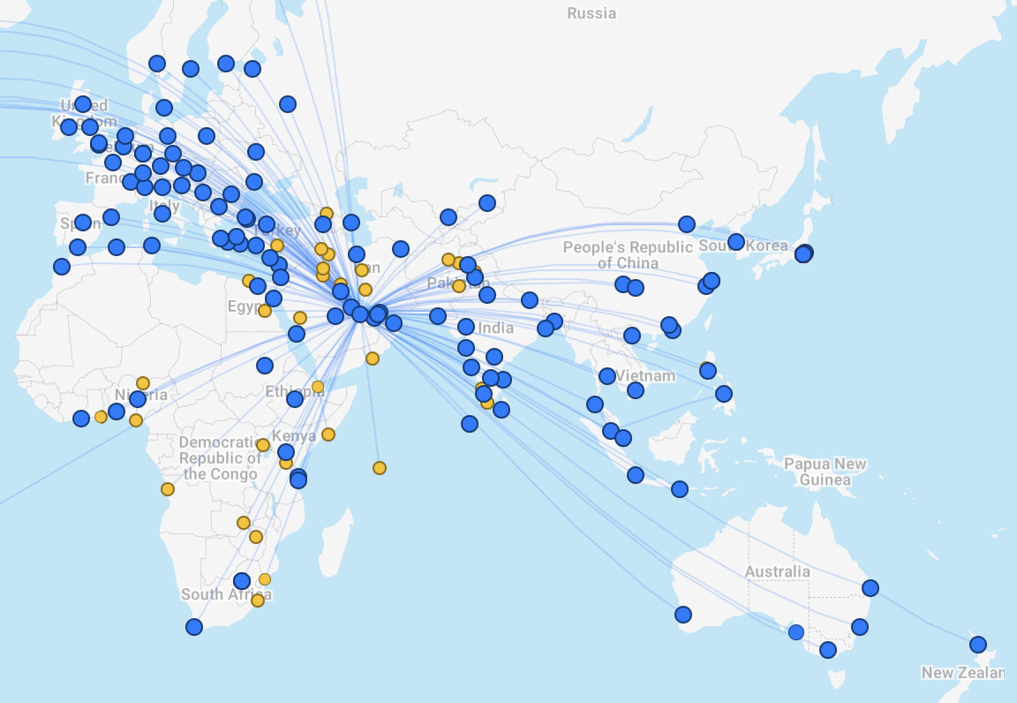
Task: Select the blue Colombo marker in Sri Lanka
Action: [501, 410]
